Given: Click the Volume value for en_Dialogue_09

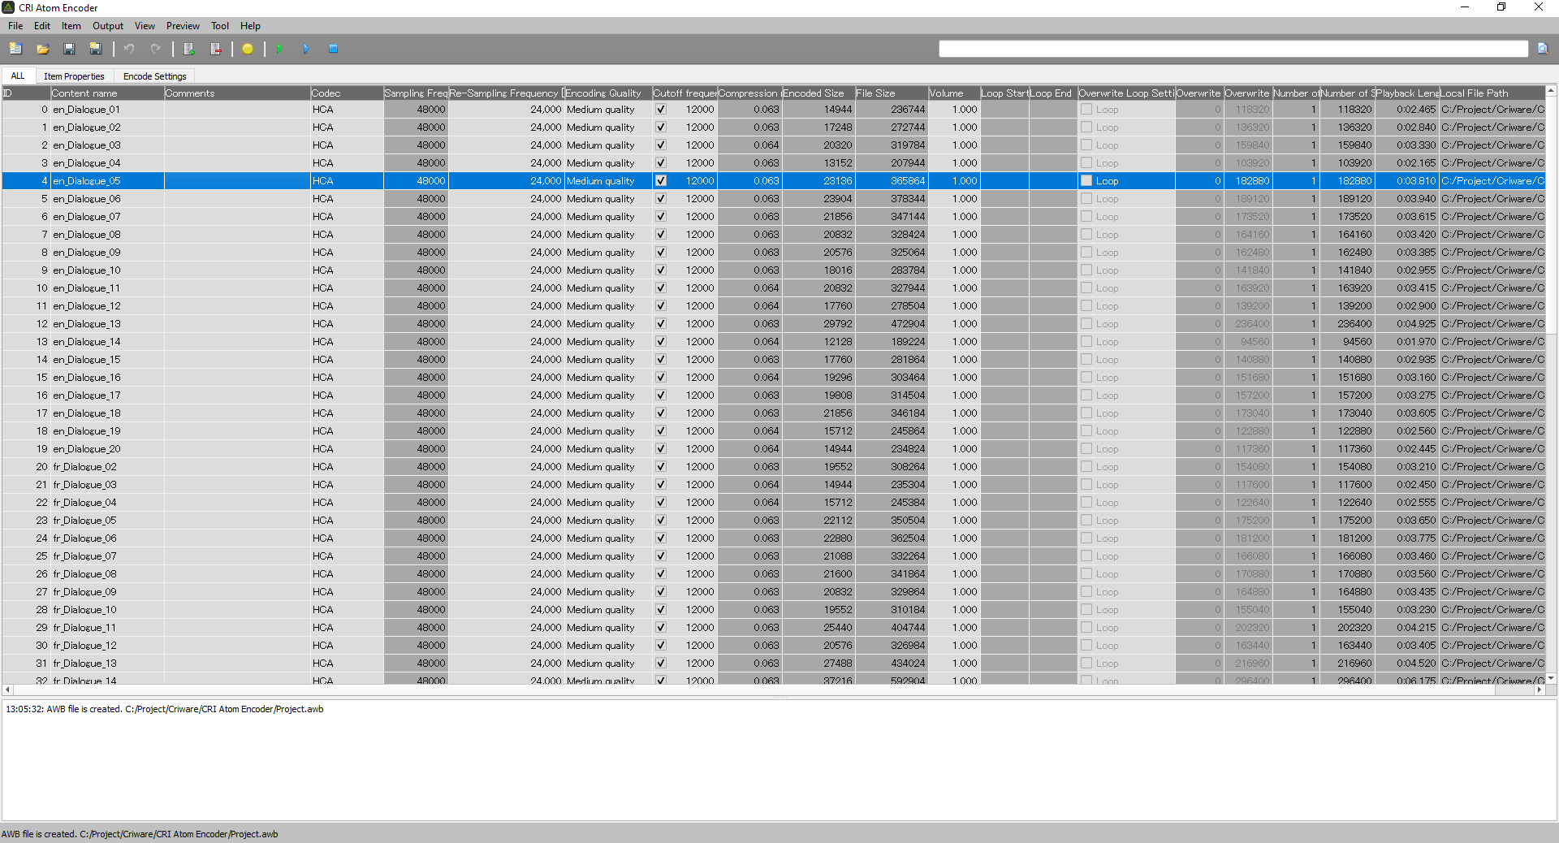Looking at the screenshot, I should 965,253.
